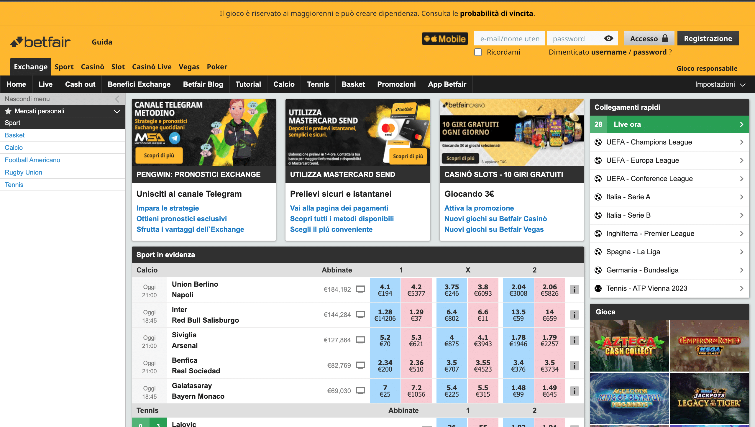This screenshot has height=427, width=755.
Task: Check the Ricordami checkbox
Action: (x=478, y=52)
